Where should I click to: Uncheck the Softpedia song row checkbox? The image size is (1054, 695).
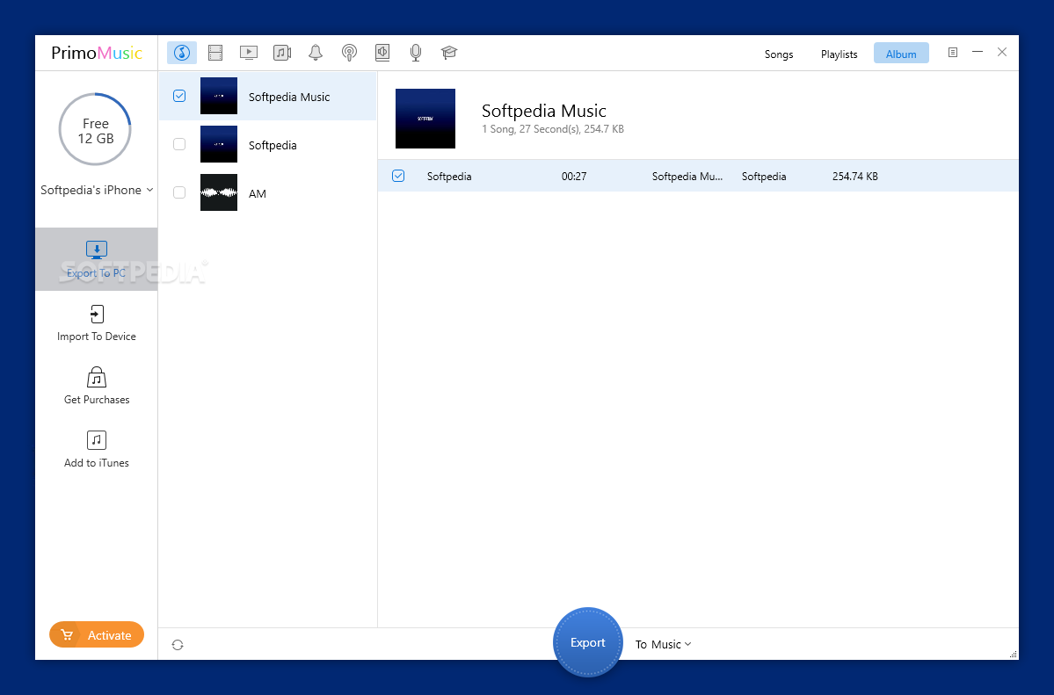398,176
